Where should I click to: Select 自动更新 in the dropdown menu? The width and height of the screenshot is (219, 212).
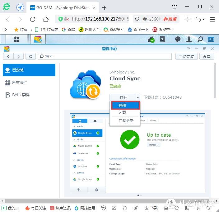126,120
